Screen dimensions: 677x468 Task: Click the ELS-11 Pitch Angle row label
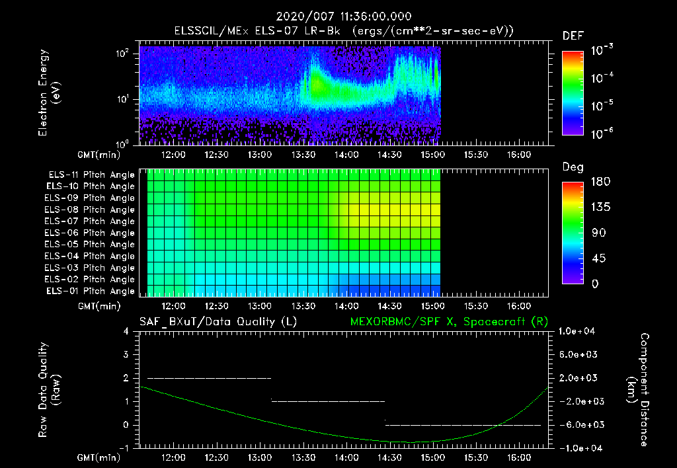pyautogui.click(x=91, y=175)
